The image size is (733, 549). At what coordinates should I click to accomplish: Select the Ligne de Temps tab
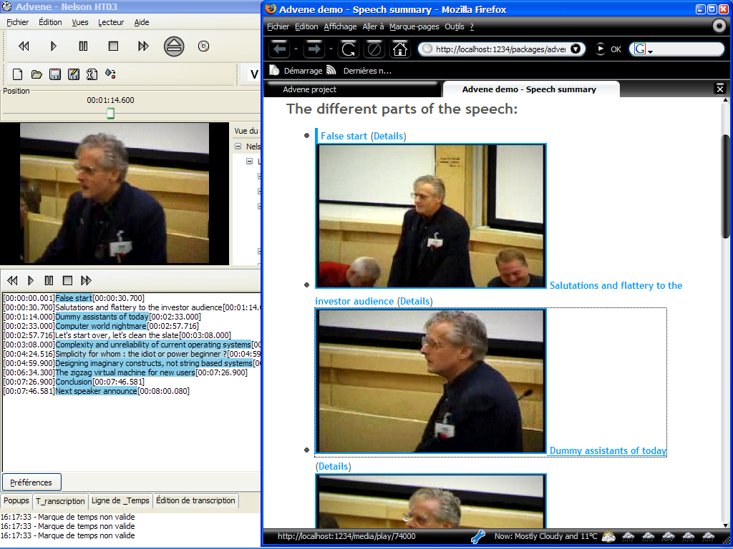tap(120, 500)
